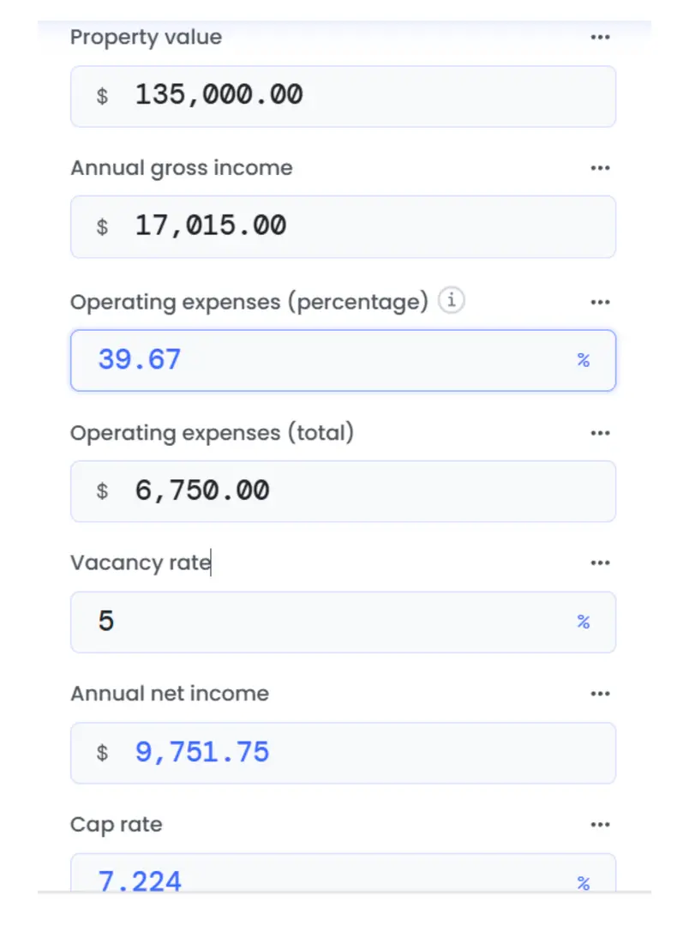Click the Property value input field
The width and height of the screenshot is (689, 926).
click(x=343, y=96)
